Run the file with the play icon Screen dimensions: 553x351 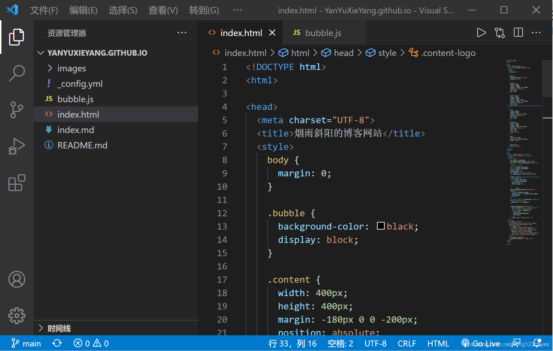coord(481,33)
